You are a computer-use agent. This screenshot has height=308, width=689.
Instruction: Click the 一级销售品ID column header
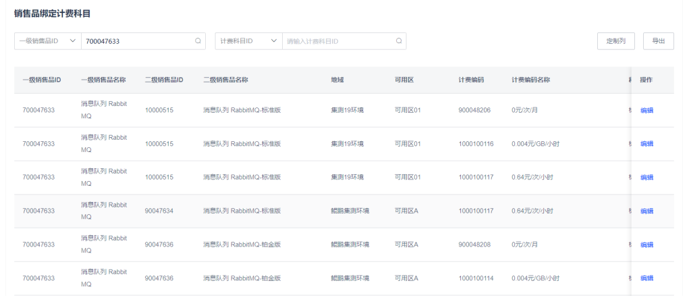(x=42, y=80)
